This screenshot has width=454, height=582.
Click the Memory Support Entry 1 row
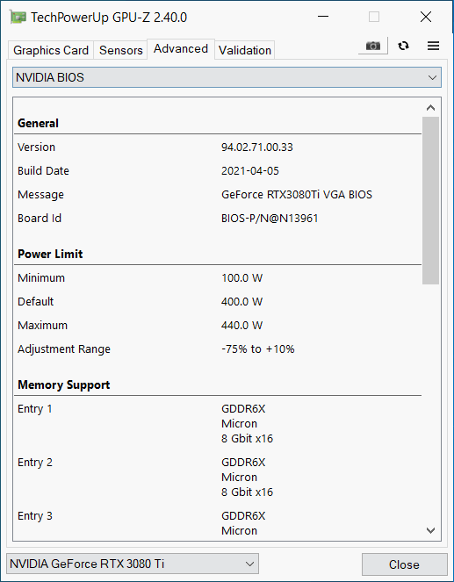pos(218,423)
